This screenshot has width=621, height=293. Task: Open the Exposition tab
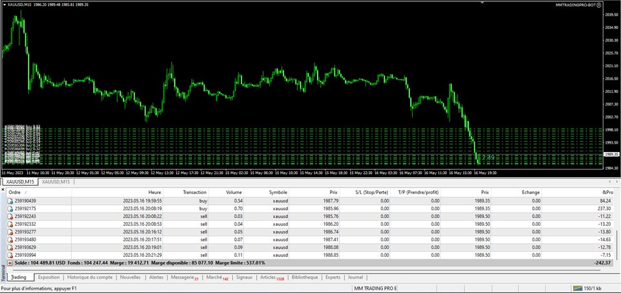[49, 277]
